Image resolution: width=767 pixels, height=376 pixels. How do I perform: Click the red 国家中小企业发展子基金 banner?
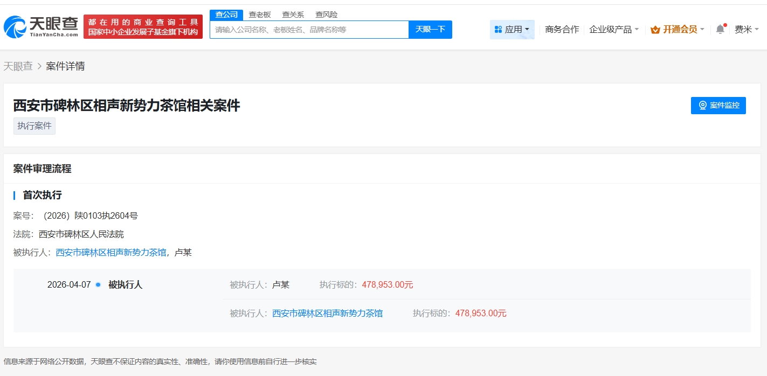[143, 27]
